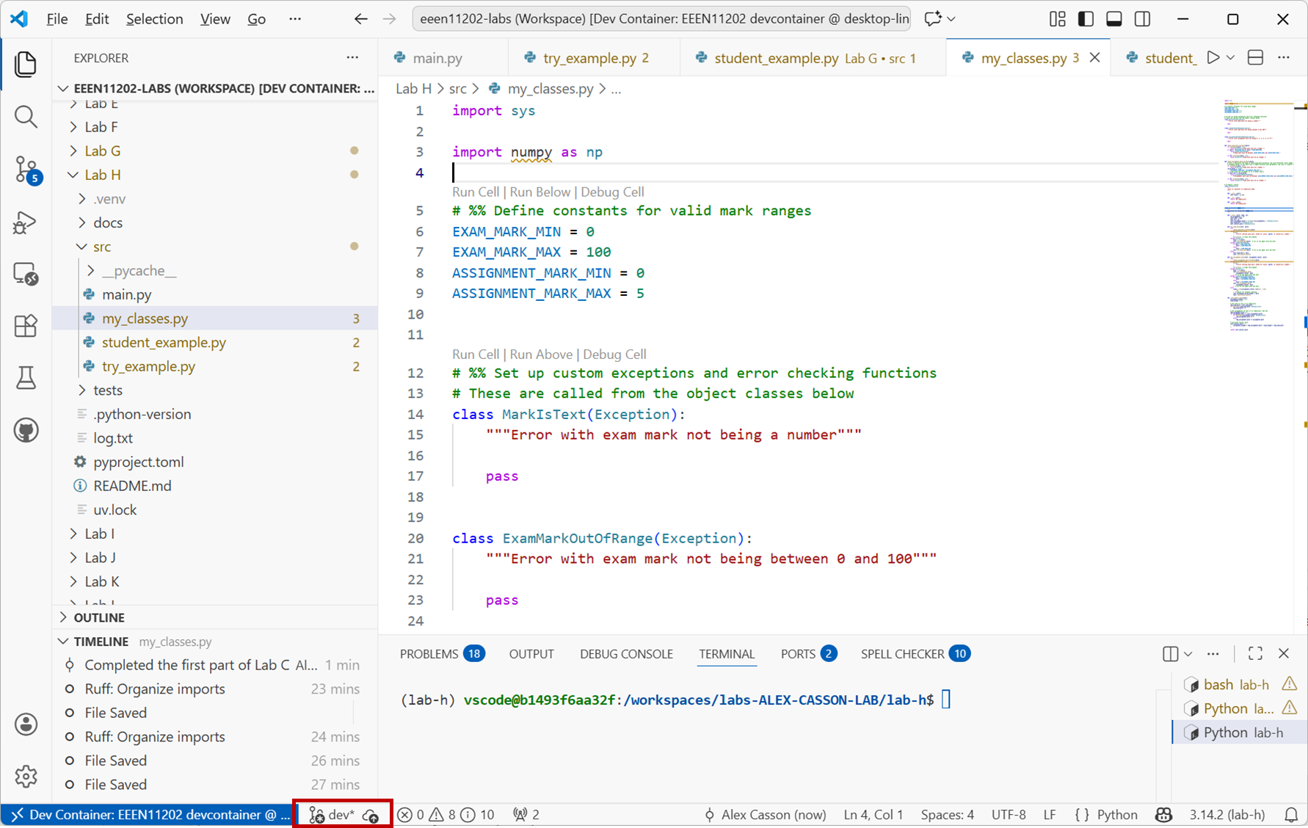Open the Extensions view
The image size is (1308, 828).
coord(26,325)
